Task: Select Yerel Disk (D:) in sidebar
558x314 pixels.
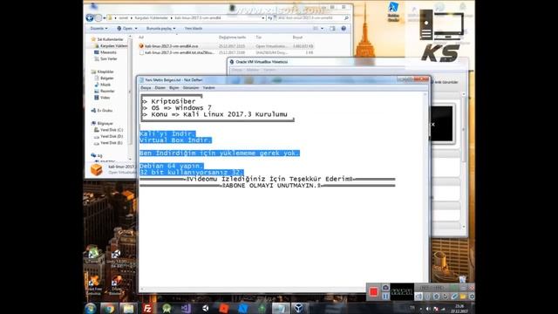Action: tap(108, 136)
